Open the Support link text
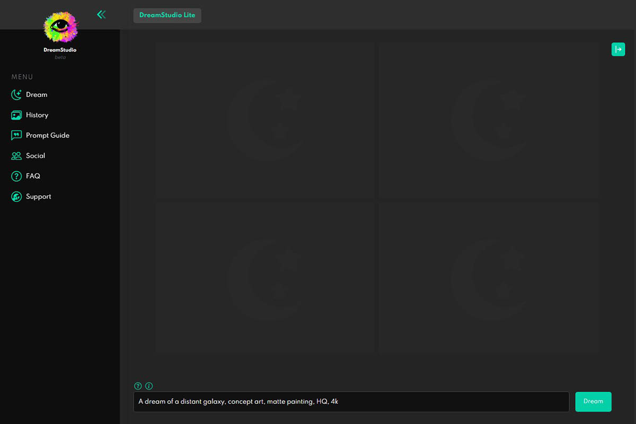The image size is (636, 424). click(x=39, y=197)
